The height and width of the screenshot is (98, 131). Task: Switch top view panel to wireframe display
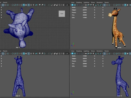tap(21, 5)
